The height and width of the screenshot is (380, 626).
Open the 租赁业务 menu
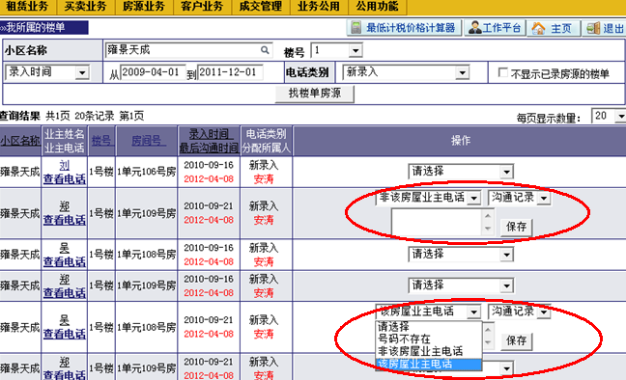[28, 7]
